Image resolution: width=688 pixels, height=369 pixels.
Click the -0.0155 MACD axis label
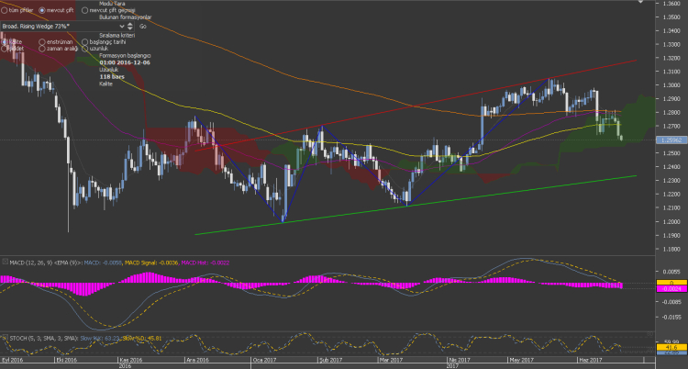tap(672, 317)
